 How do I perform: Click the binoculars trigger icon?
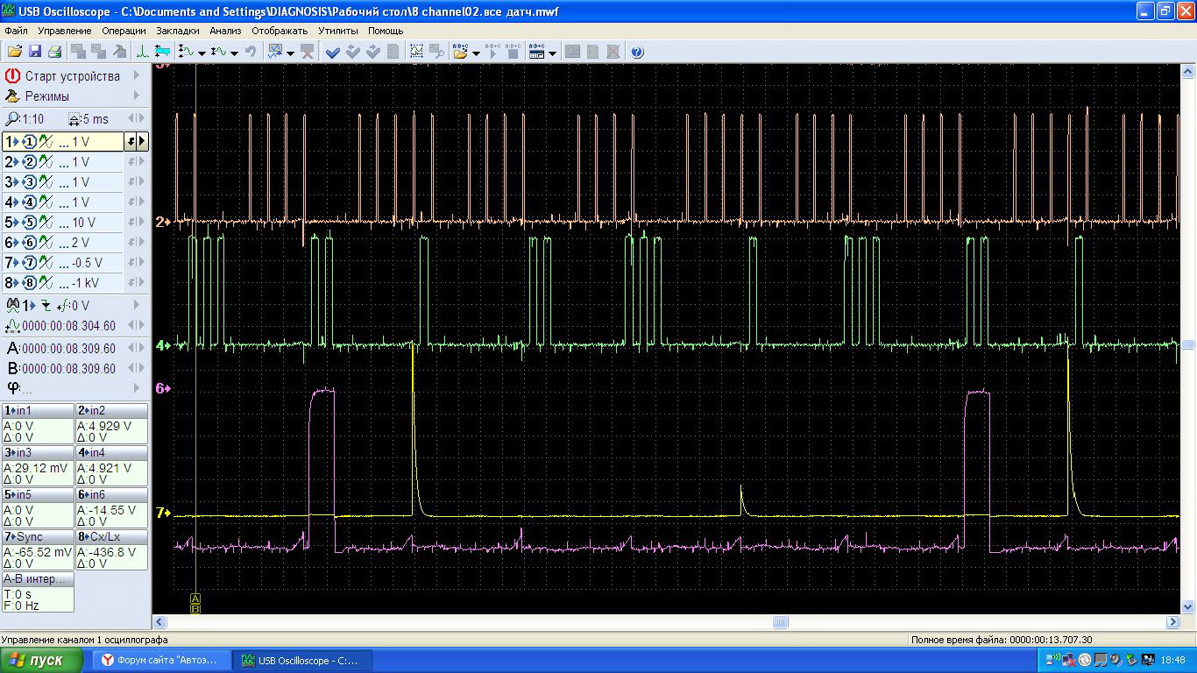point(13,305)
